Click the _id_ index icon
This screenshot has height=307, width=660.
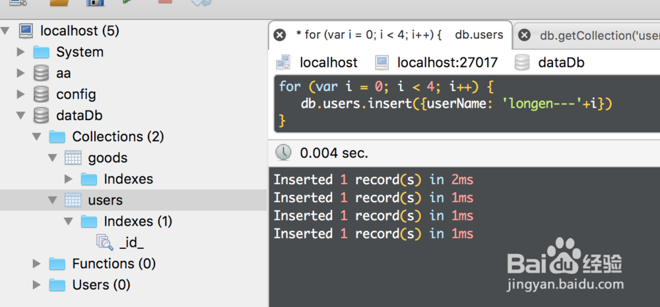tap(104, 242)
